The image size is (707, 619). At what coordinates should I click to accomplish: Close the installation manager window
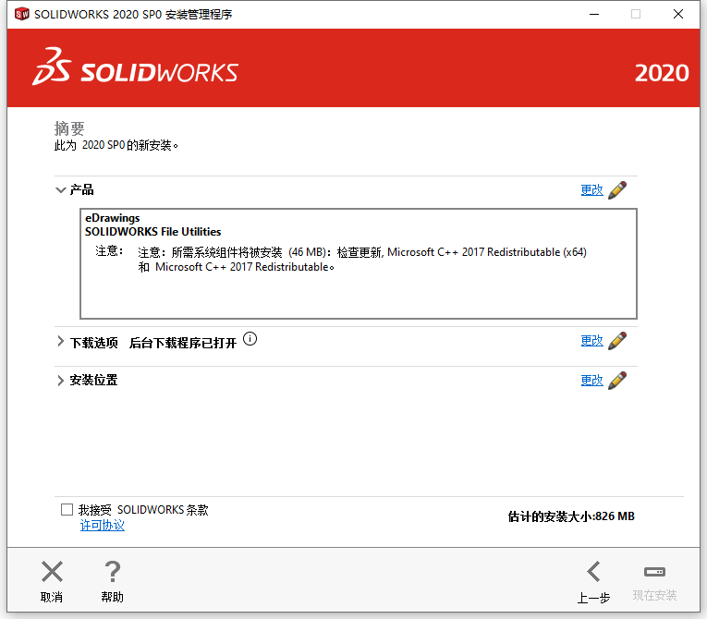[678, 14]
